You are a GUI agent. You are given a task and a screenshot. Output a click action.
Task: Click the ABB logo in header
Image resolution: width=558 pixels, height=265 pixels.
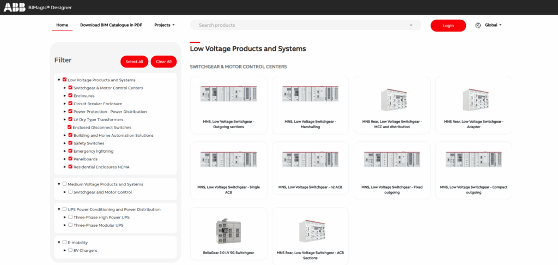14,8
